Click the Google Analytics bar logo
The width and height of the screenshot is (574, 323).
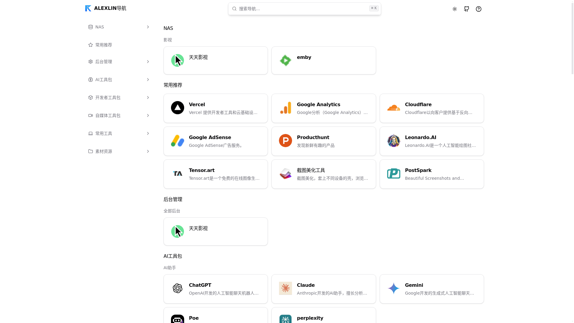coord(286,108)
